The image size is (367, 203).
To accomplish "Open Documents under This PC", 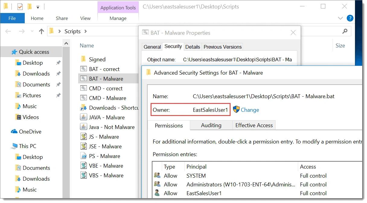I will (x=36, y=168).
